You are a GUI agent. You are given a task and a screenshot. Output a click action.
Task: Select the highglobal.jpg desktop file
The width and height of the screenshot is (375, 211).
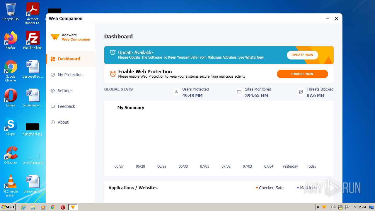[33, 129]
